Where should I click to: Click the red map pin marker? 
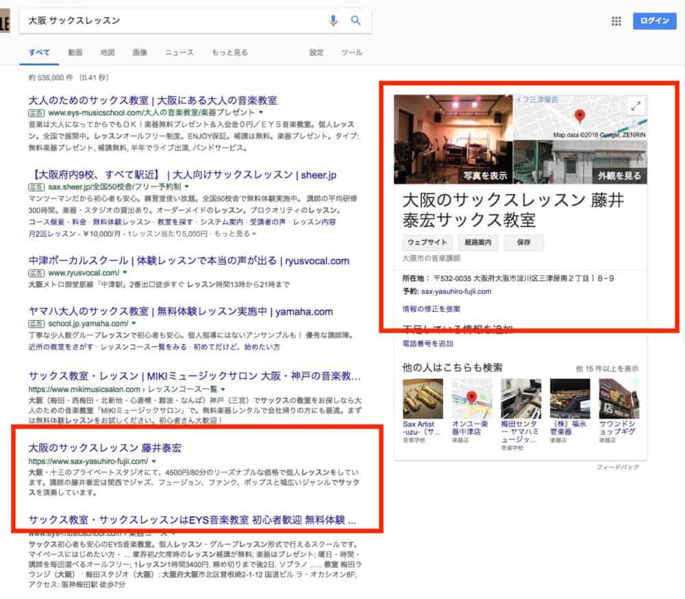pyautogui.click(x=580, y=116)
